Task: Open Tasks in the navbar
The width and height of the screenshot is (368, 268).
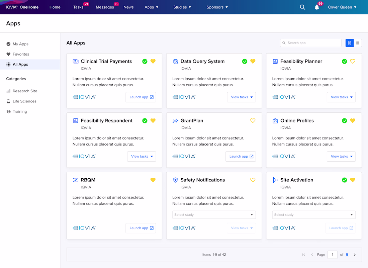Action: click(x=78, y=7)
